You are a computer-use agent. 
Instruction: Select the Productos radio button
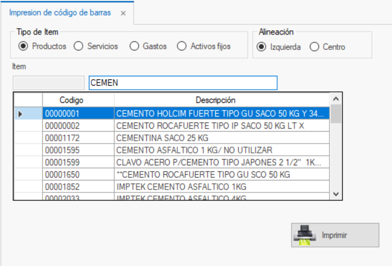pyautogui.click(x=24, y=46)
